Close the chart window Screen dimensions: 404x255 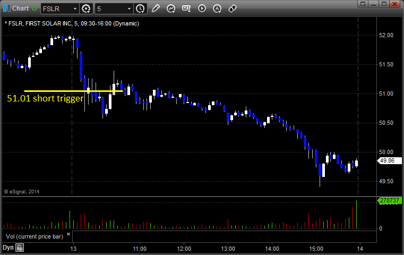click(x=394, y=4)
